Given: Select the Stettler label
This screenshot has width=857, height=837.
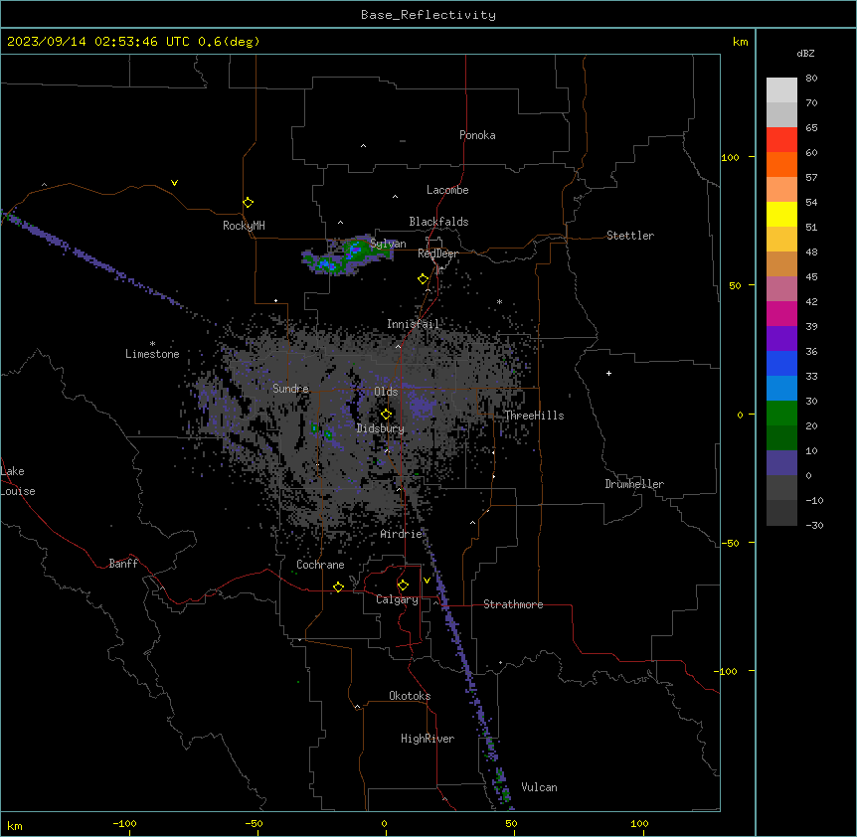Looking at the screenshot, I should [x=630, y=236].
